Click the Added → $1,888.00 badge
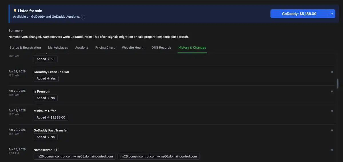 point(51,117)
